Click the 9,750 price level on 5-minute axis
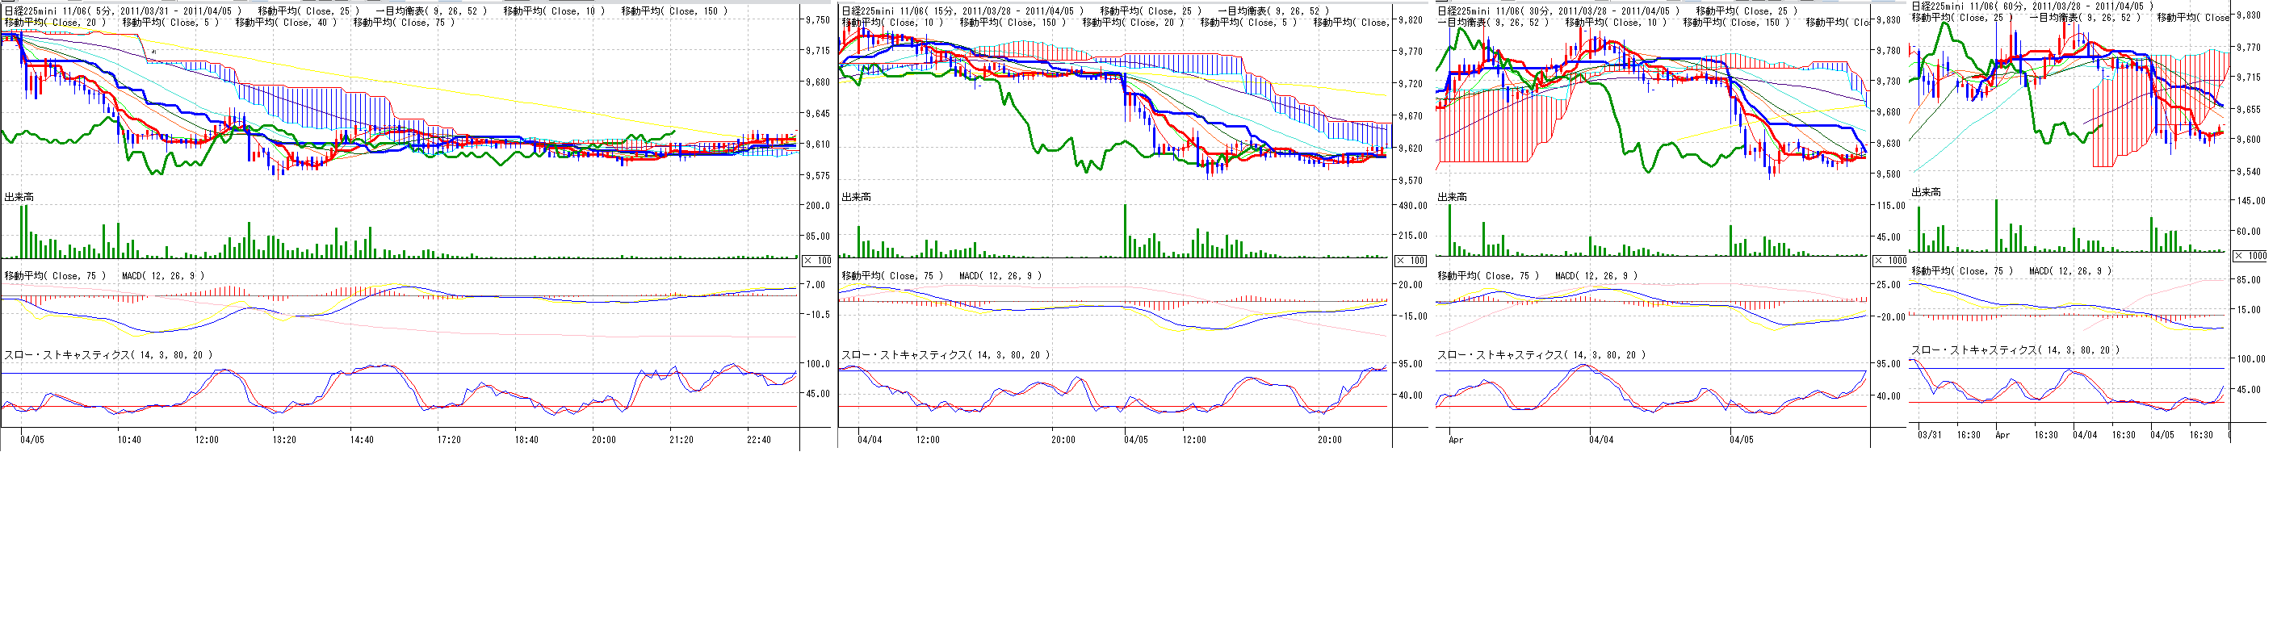Viewport: 2277px width, 636px height. click(818, 19)
